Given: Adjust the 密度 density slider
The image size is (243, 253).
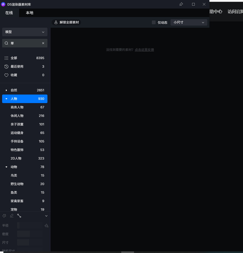Looking at the screenshot, I should (30, 234).
